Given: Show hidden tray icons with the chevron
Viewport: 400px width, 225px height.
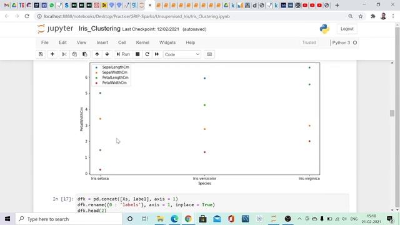Looking at the screenshot, I should 299,219.
